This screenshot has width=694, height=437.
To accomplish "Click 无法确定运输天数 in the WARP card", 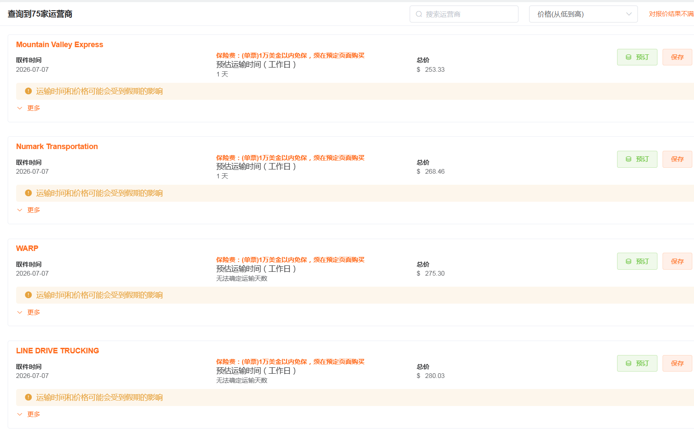I will pyautogui.click(x=242, y=279).
